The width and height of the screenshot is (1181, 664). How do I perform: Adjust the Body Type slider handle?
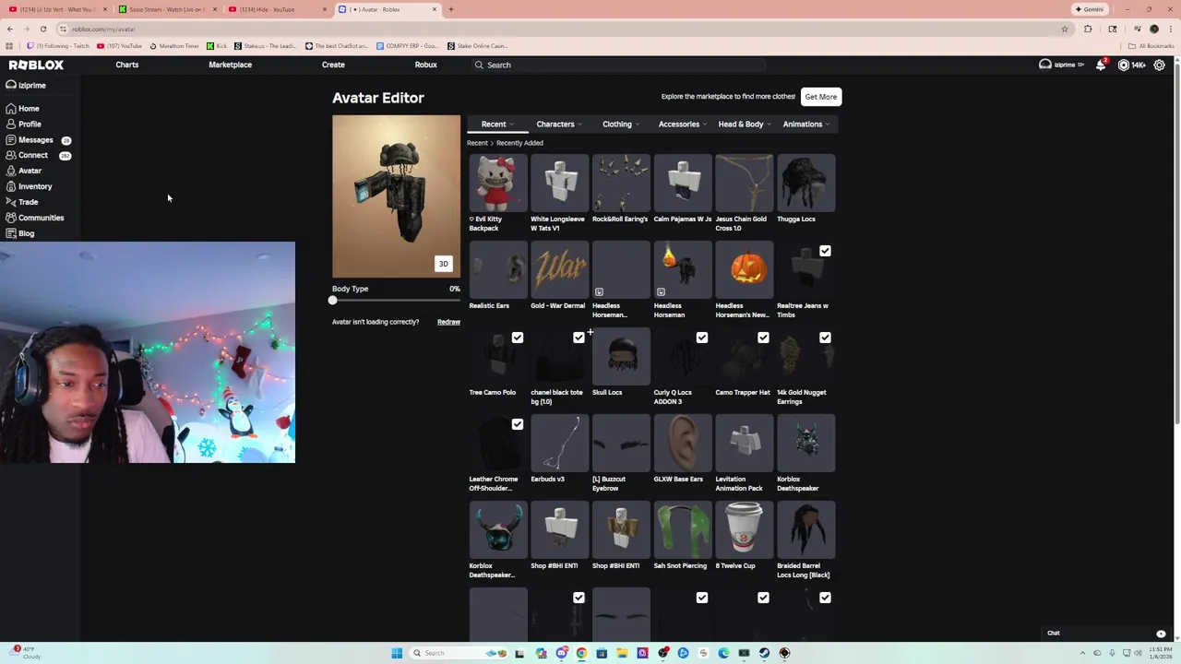(333, 301)
